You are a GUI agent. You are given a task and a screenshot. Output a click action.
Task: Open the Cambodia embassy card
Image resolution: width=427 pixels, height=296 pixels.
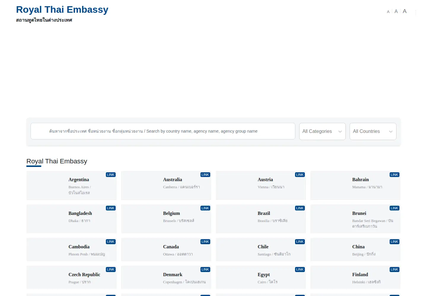tap(71, 250)
